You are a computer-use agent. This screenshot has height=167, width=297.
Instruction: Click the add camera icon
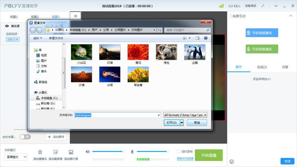pos(40,153)
